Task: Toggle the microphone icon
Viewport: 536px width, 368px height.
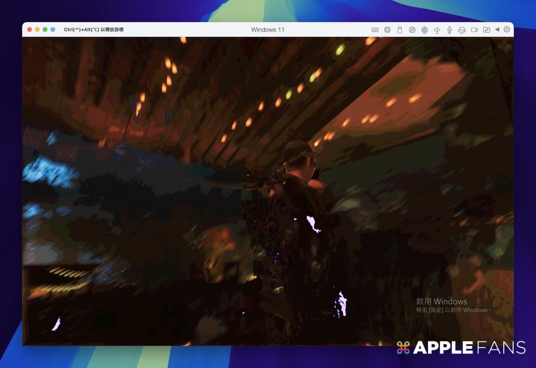Action: (x=449, y=30)
